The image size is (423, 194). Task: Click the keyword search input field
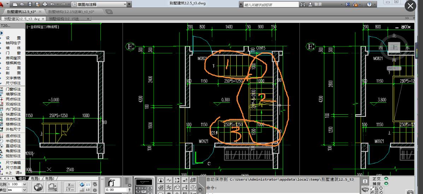271,5
